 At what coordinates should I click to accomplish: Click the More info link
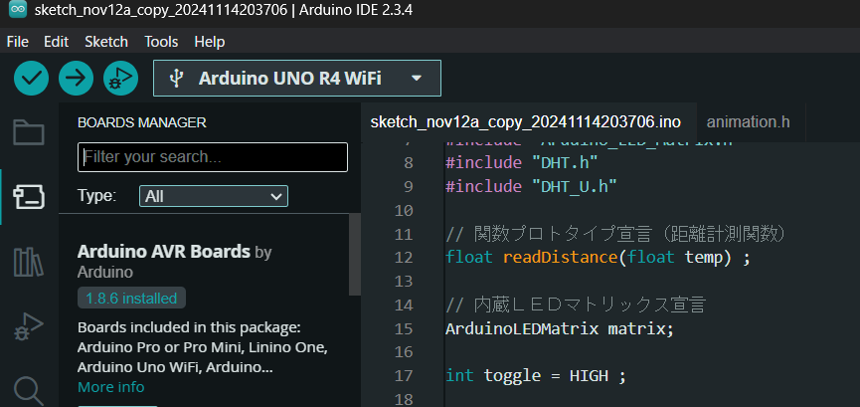click(x=110, y=387)
